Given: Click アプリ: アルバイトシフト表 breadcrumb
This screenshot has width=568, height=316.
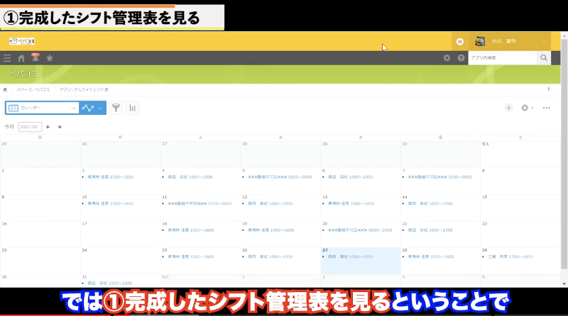Looking at the screenshot, I should 84,89.
